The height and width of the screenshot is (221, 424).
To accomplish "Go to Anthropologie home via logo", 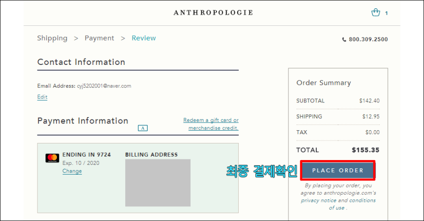I will pyautogui.click(x=213, y=13).
